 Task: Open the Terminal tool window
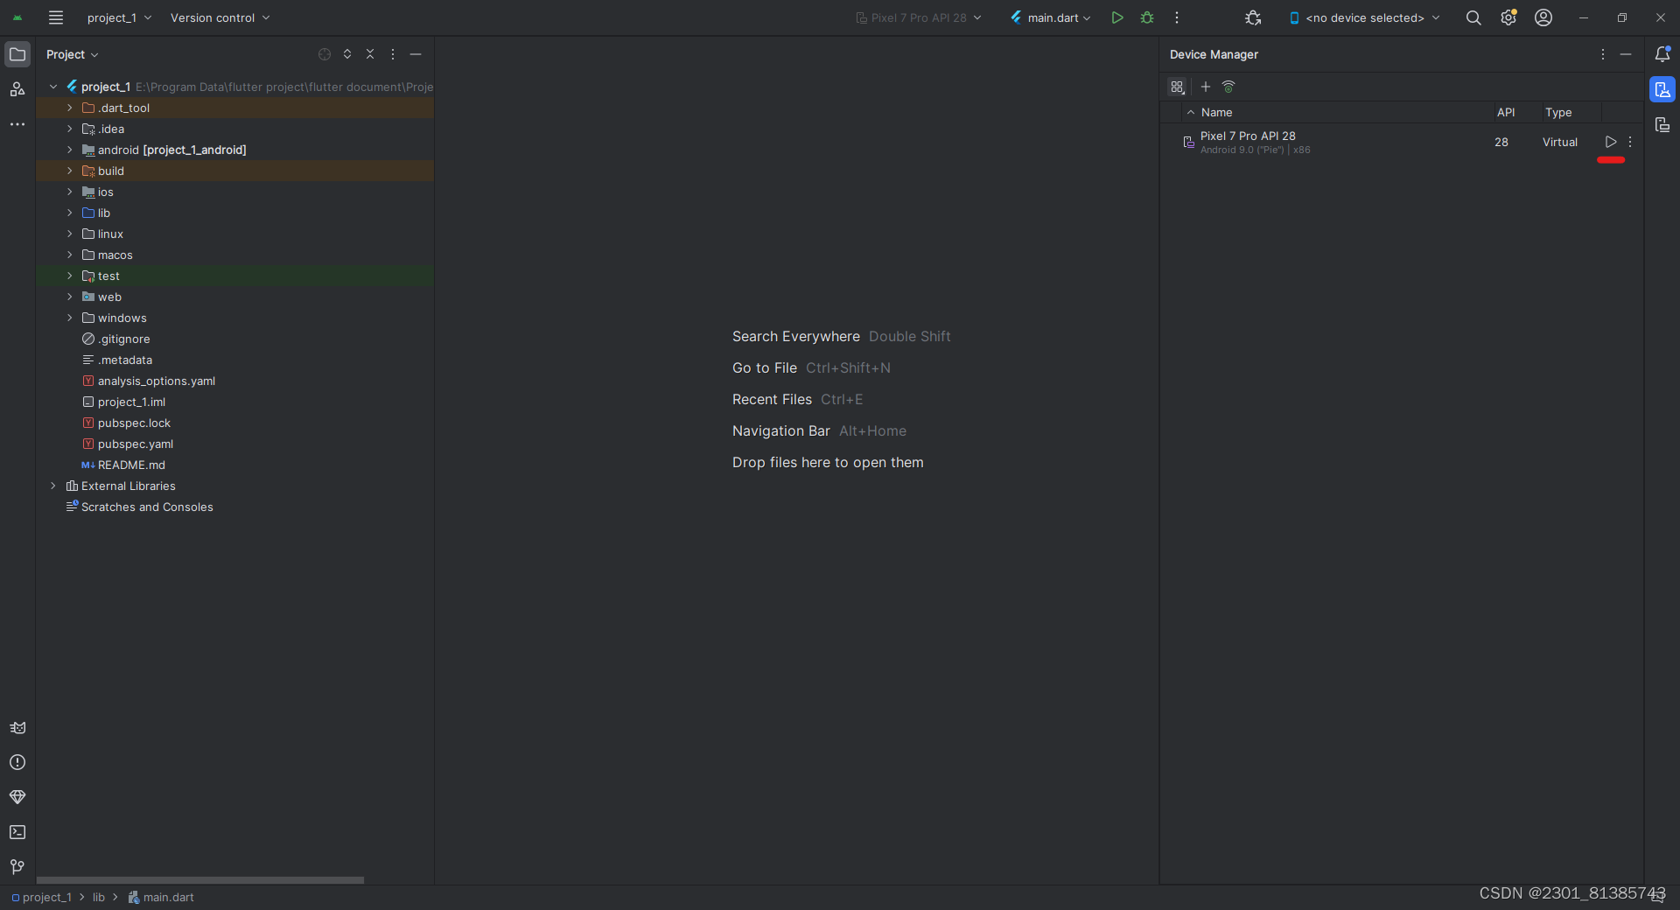point(17,832)
